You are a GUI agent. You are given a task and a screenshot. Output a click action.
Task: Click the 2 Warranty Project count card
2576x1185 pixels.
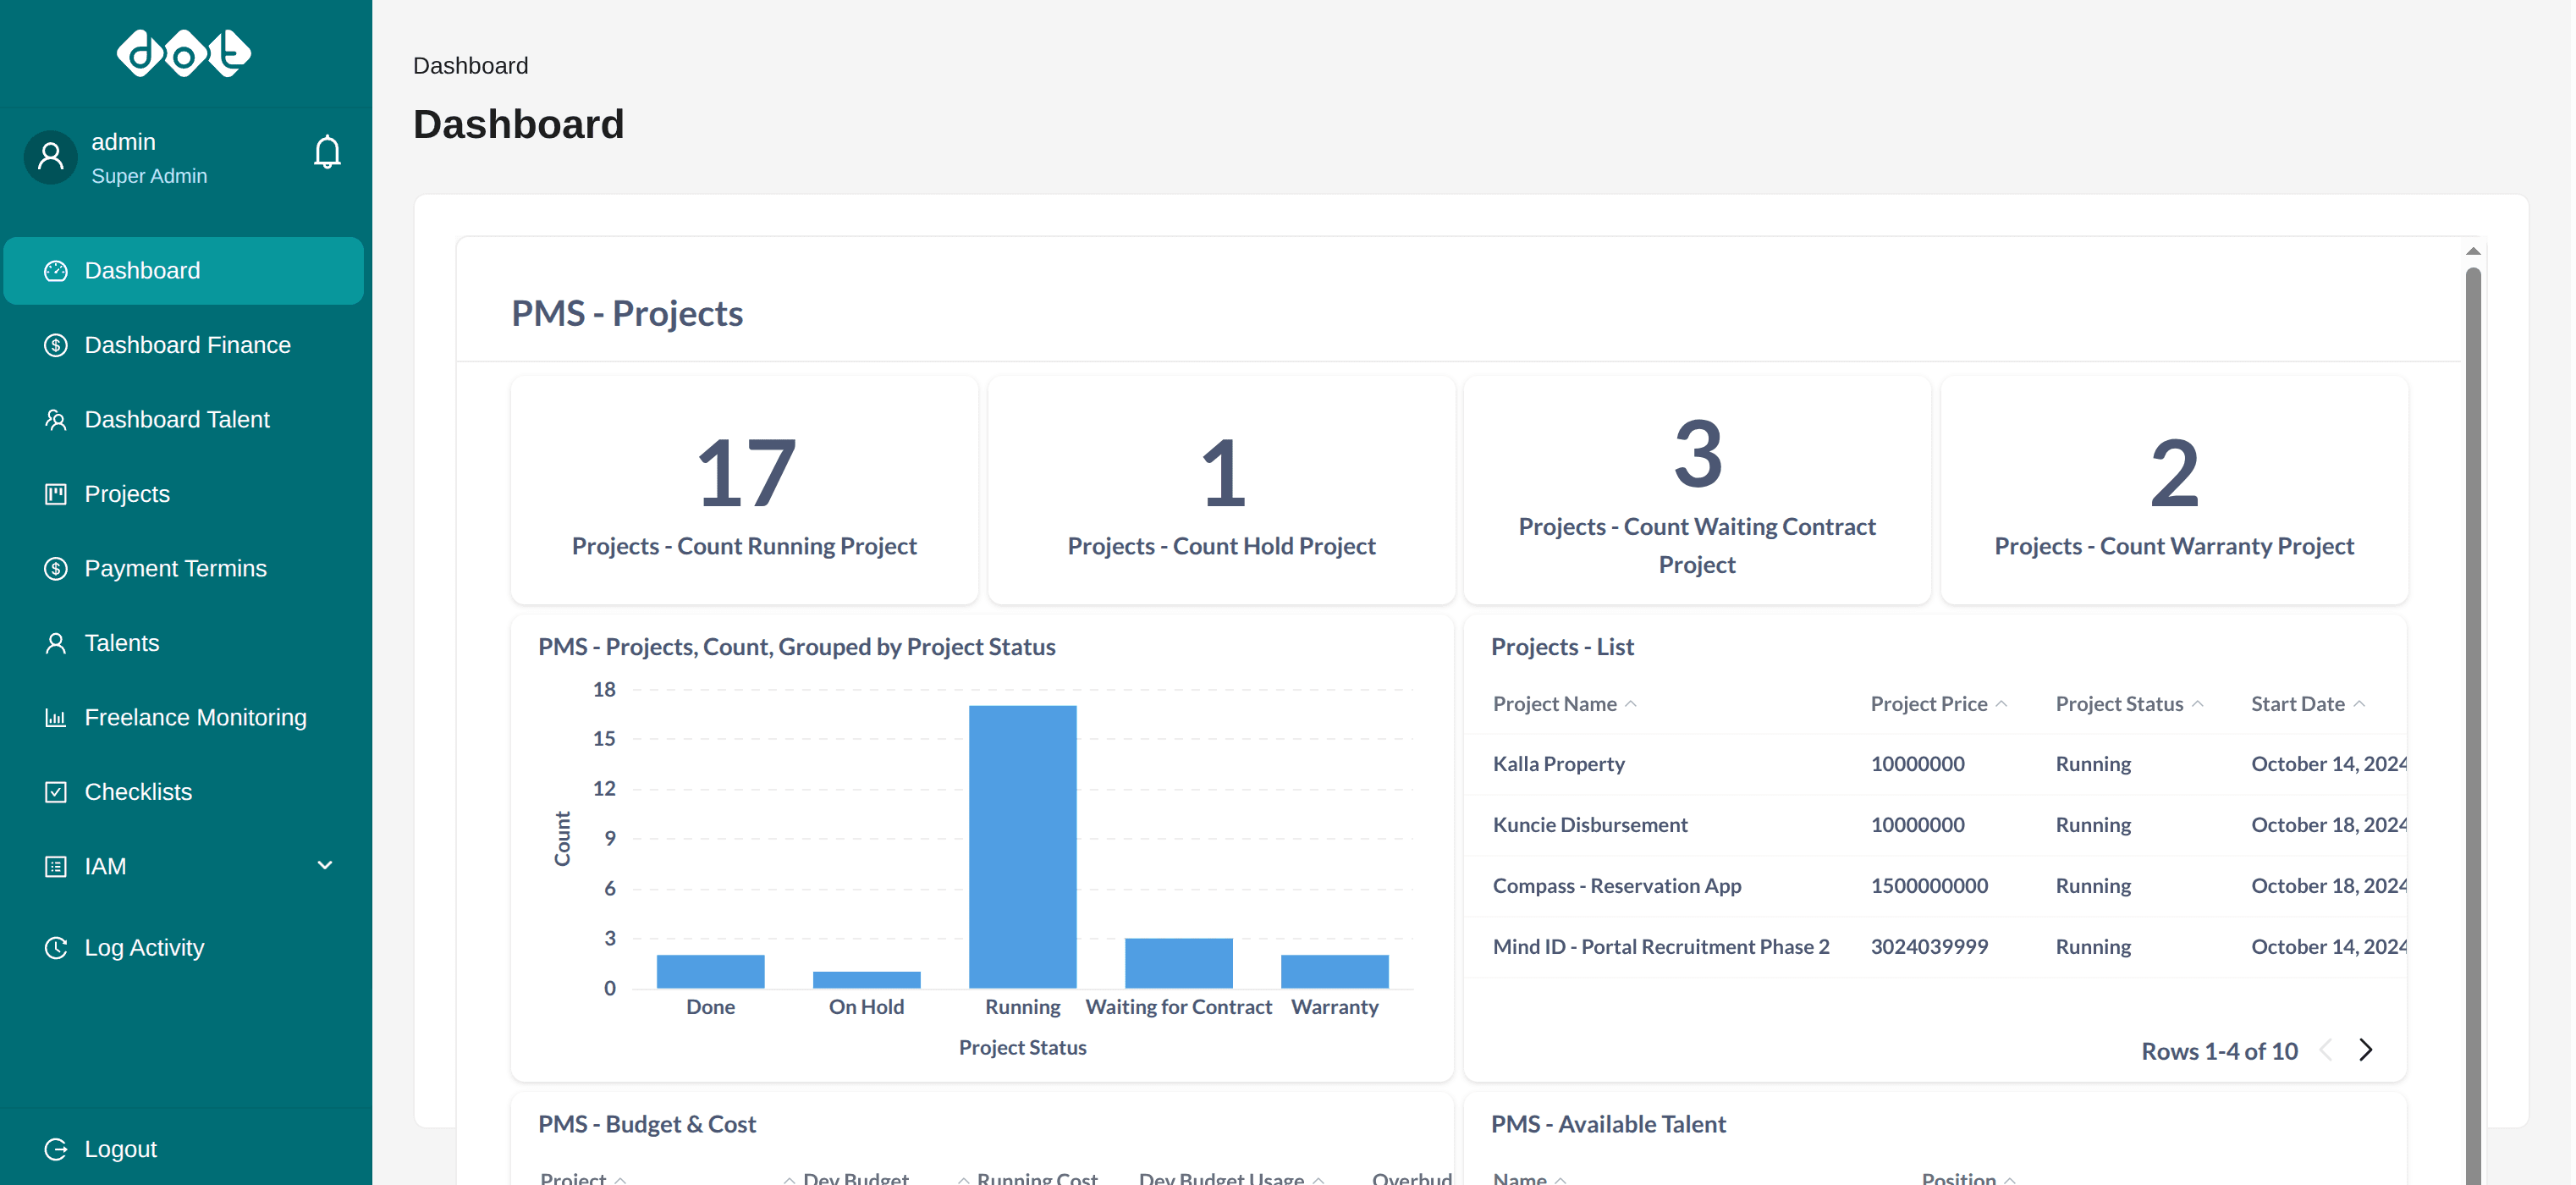pyautogui.click(x=2174, y=490)
